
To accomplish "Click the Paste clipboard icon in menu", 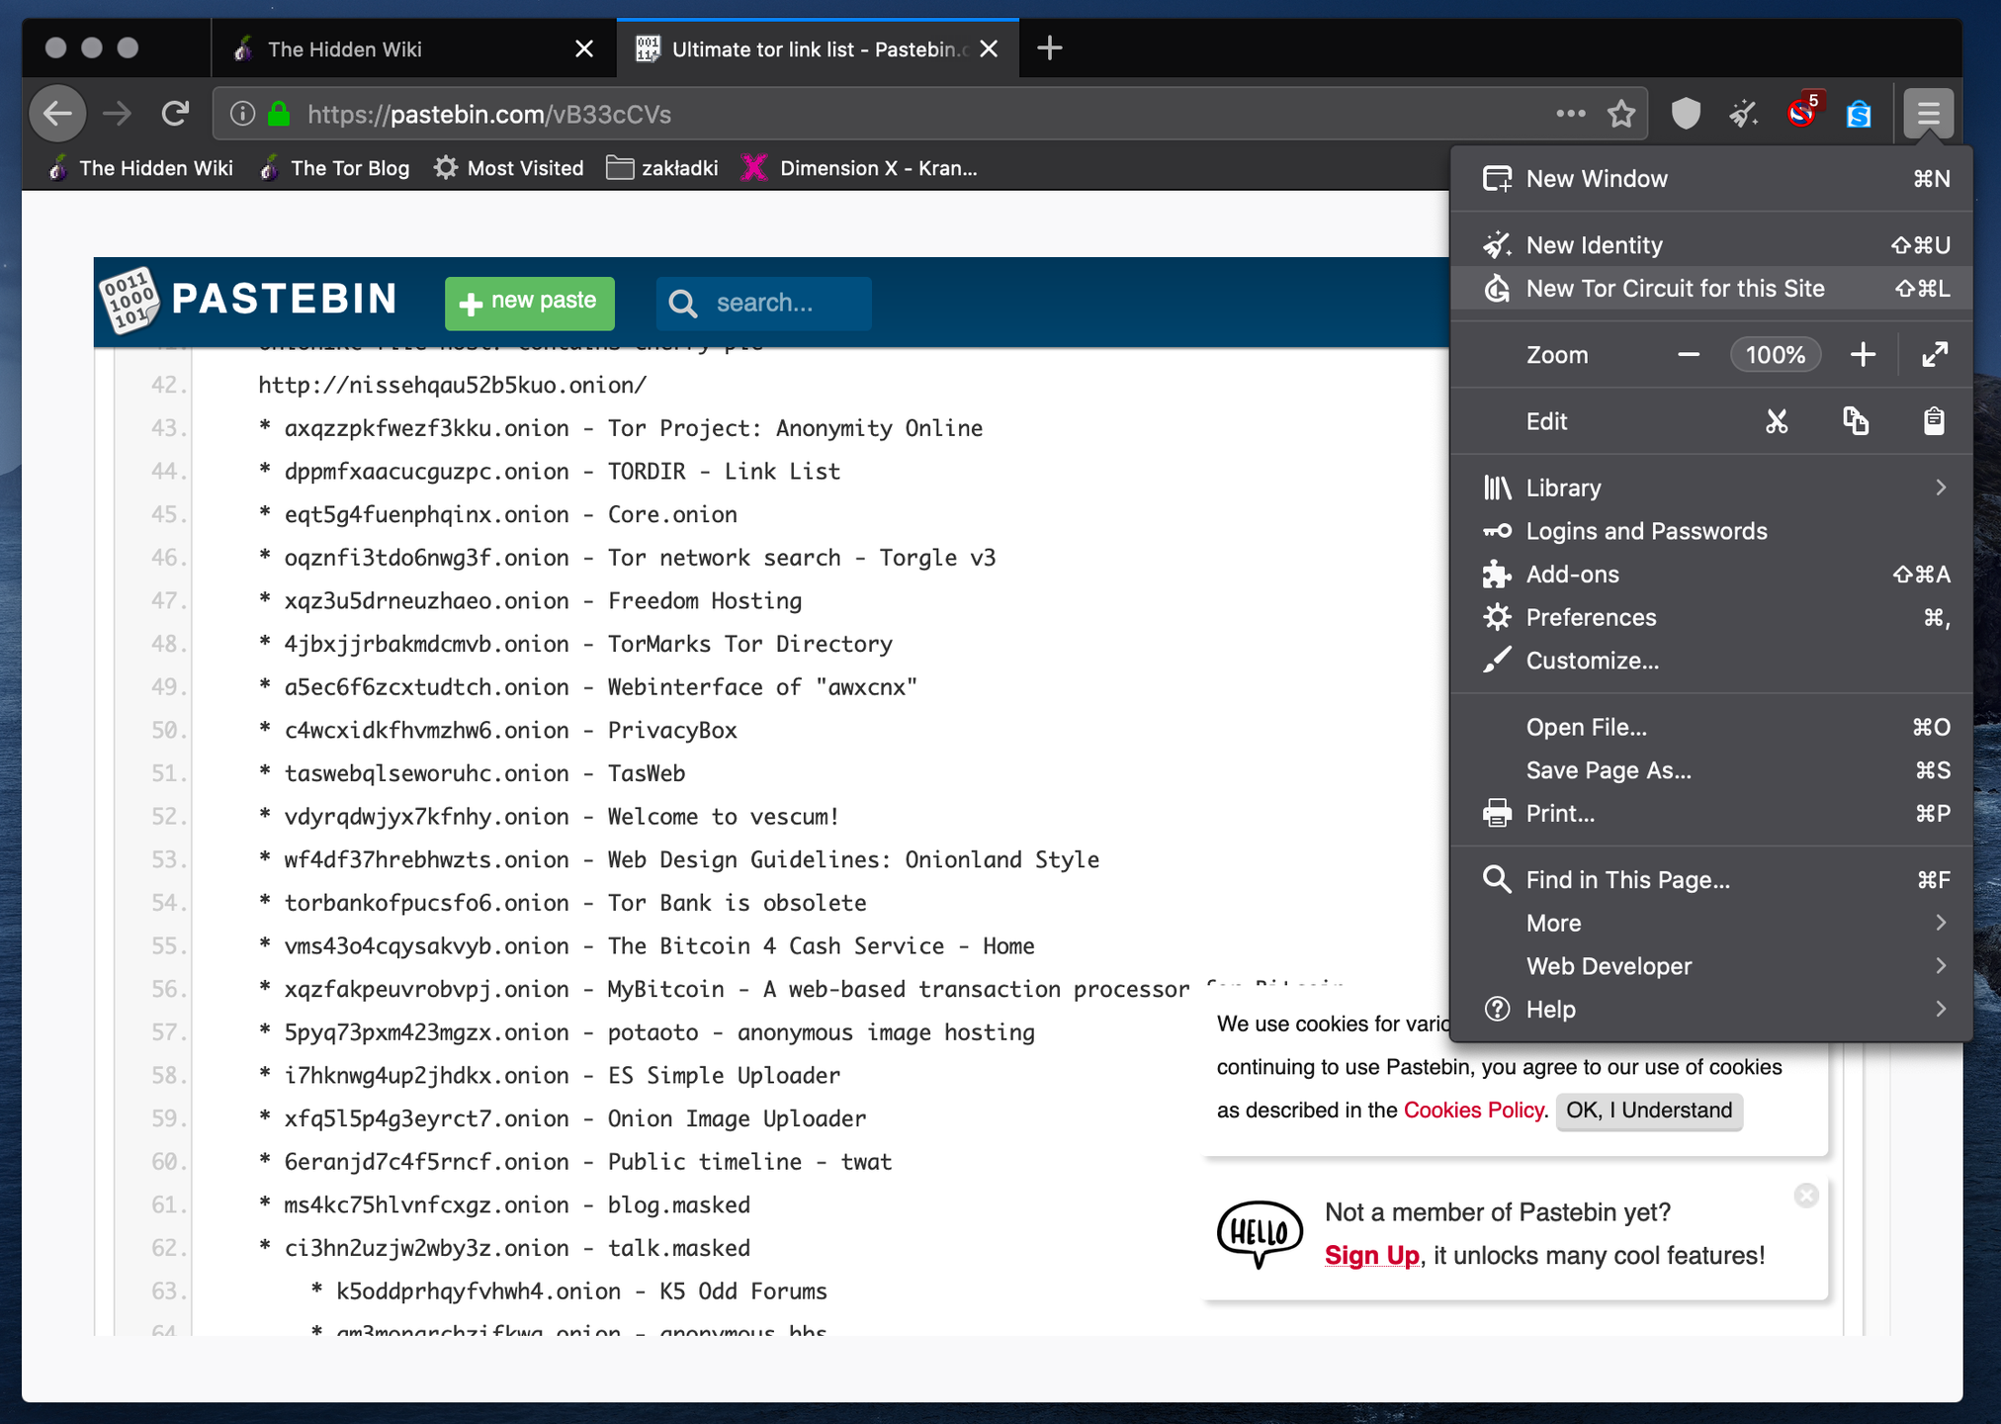I will (x=1933, y=421).
